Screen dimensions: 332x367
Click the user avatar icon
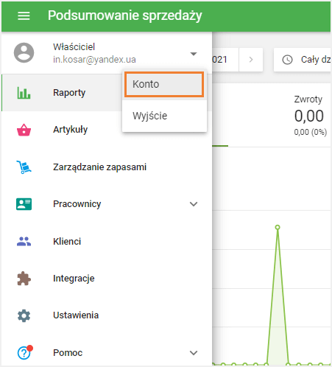pyautogui.click(x=24, y=53)
